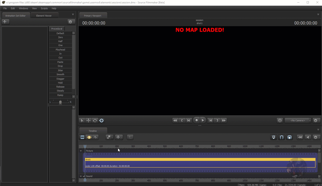Apply the Stagger preset

coord(60,79)
